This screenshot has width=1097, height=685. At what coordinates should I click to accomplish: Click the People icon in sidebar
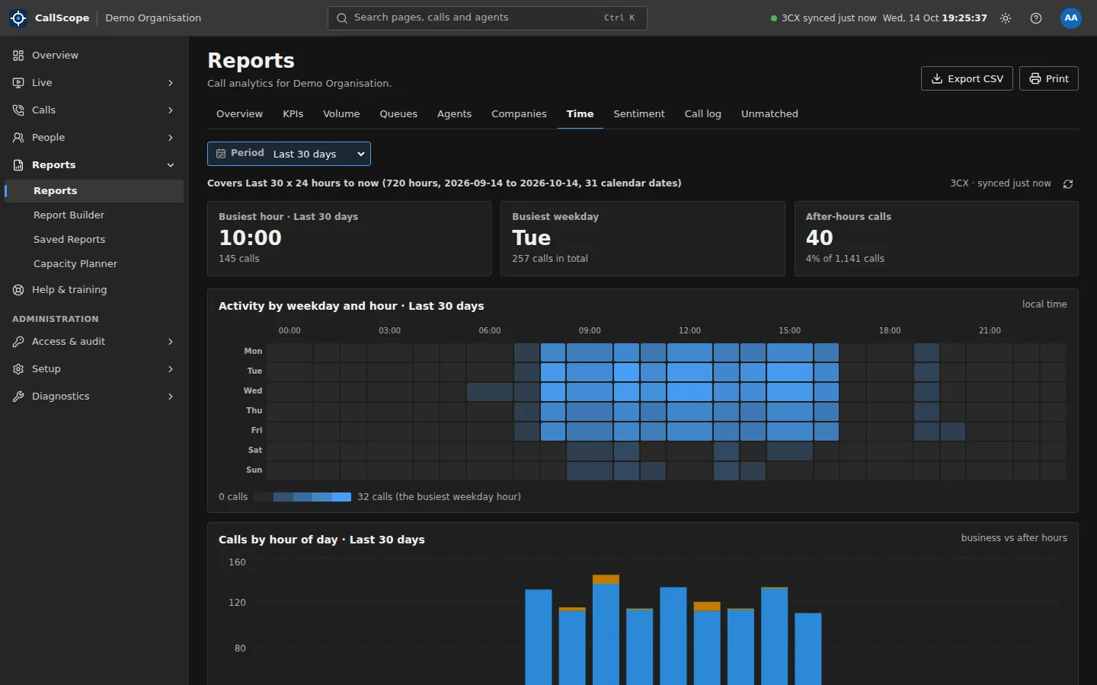[18, 138]
